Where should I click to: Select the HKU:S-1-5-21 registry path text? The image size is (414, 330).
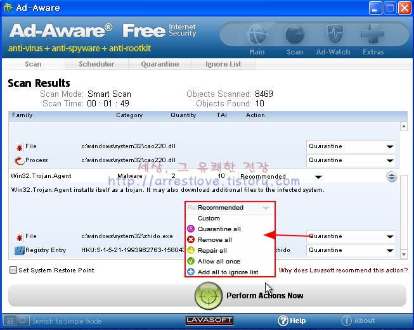coord(133,250)
